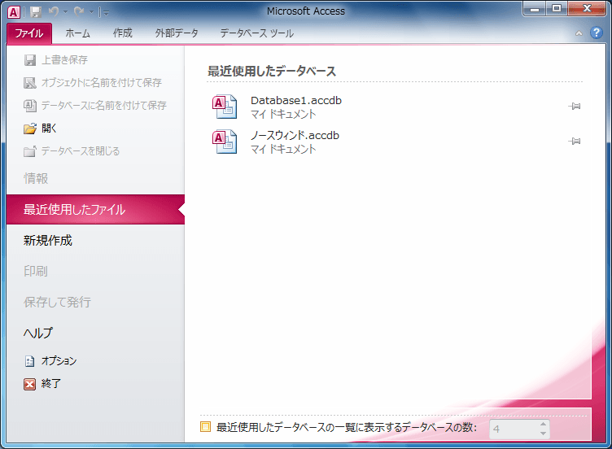Pin ノースウィンド.accdb to the recent list
612x449 pixels.
point(574,142)
